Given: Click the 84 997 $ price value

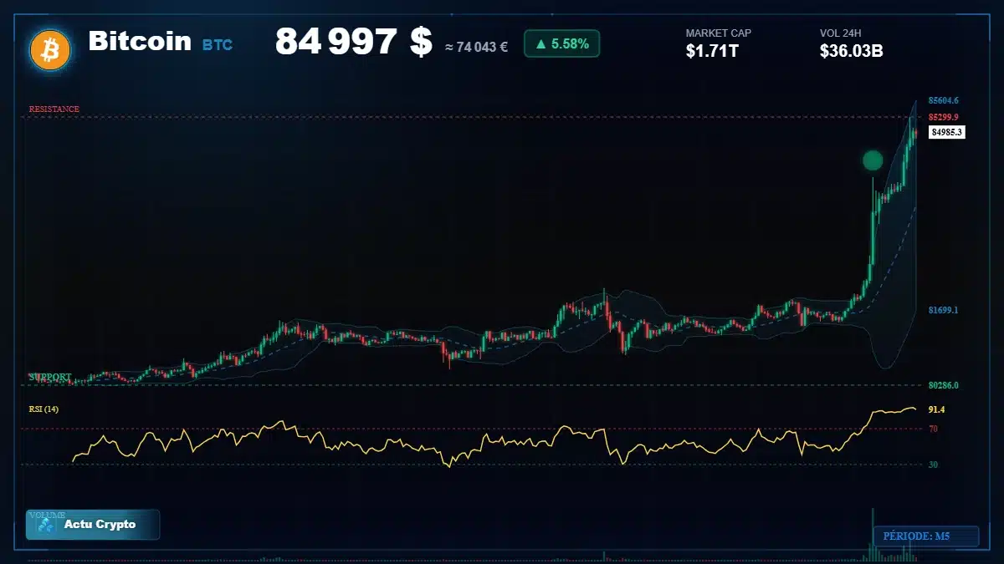Looking at the screenshot, I should (x=353, y=42).
